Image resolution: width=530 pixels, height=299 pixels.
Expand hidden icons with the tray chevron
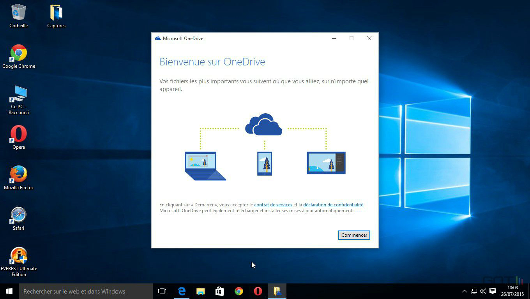[464, 291]
